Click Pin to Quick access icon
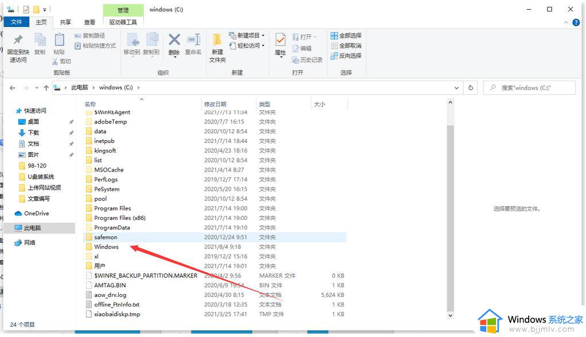 pyautogui.click(x=18, y=40)
